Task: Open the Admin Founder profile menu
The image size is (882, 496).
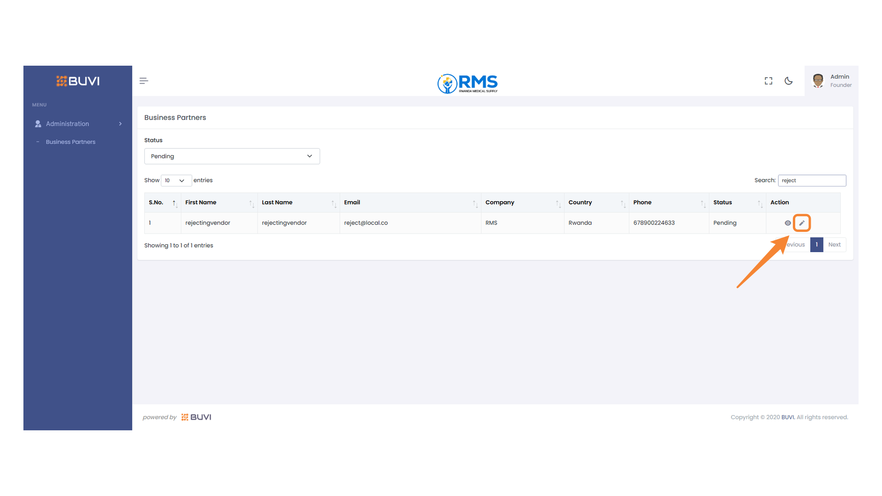Action: (x=831, y=81)
